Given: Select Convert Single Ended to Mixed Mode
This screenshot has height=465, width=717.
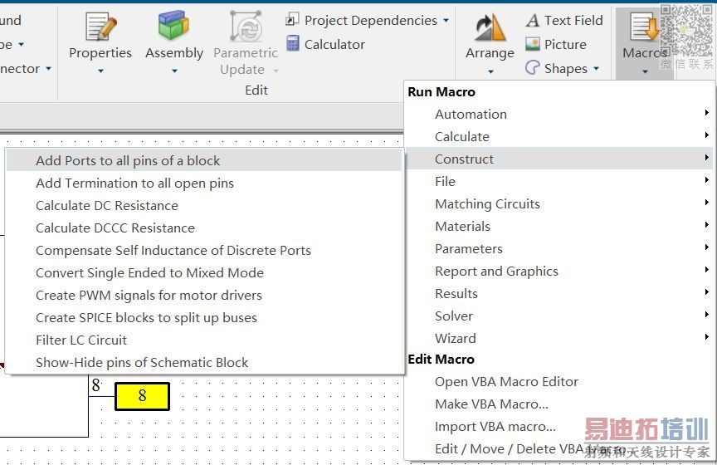Looking at the screenshot, I should [x=149, y=272].
